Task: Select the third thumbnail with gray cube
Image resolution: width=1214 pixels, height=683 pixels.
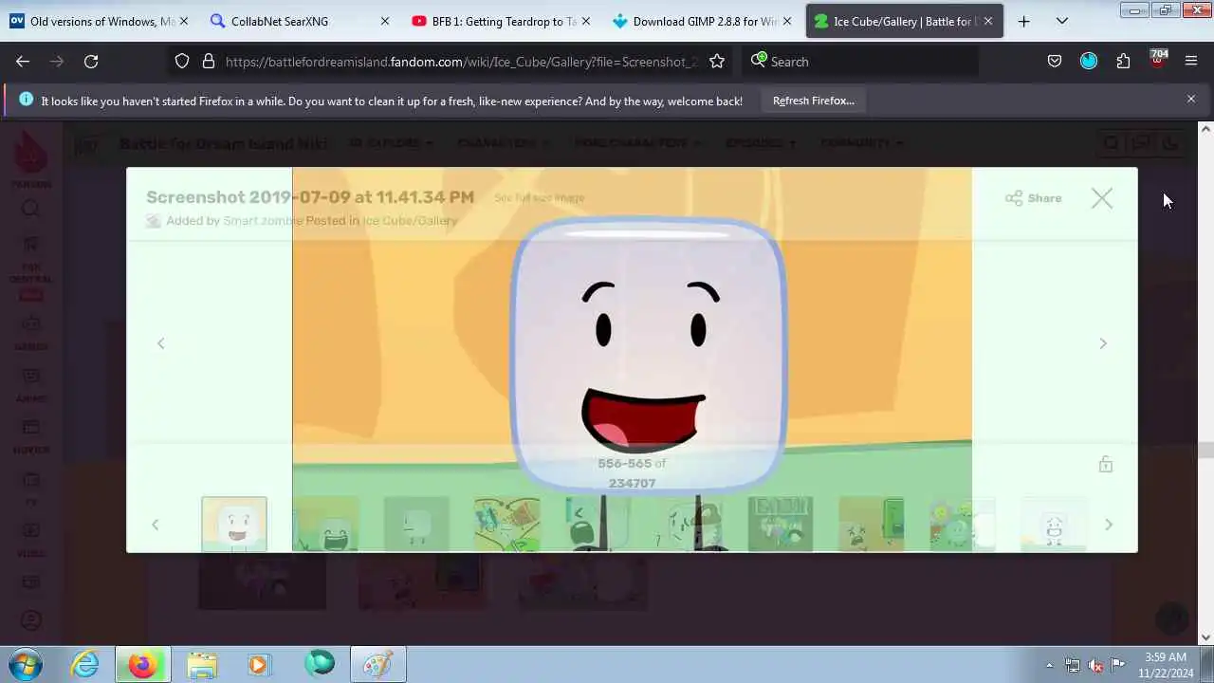Action: pyautogui.click(x=416, y=524)
